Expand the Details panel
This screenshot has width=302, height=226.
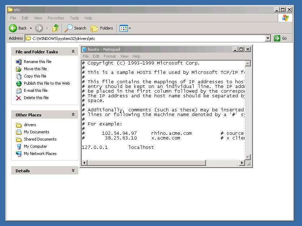click(x=73, y=170)
